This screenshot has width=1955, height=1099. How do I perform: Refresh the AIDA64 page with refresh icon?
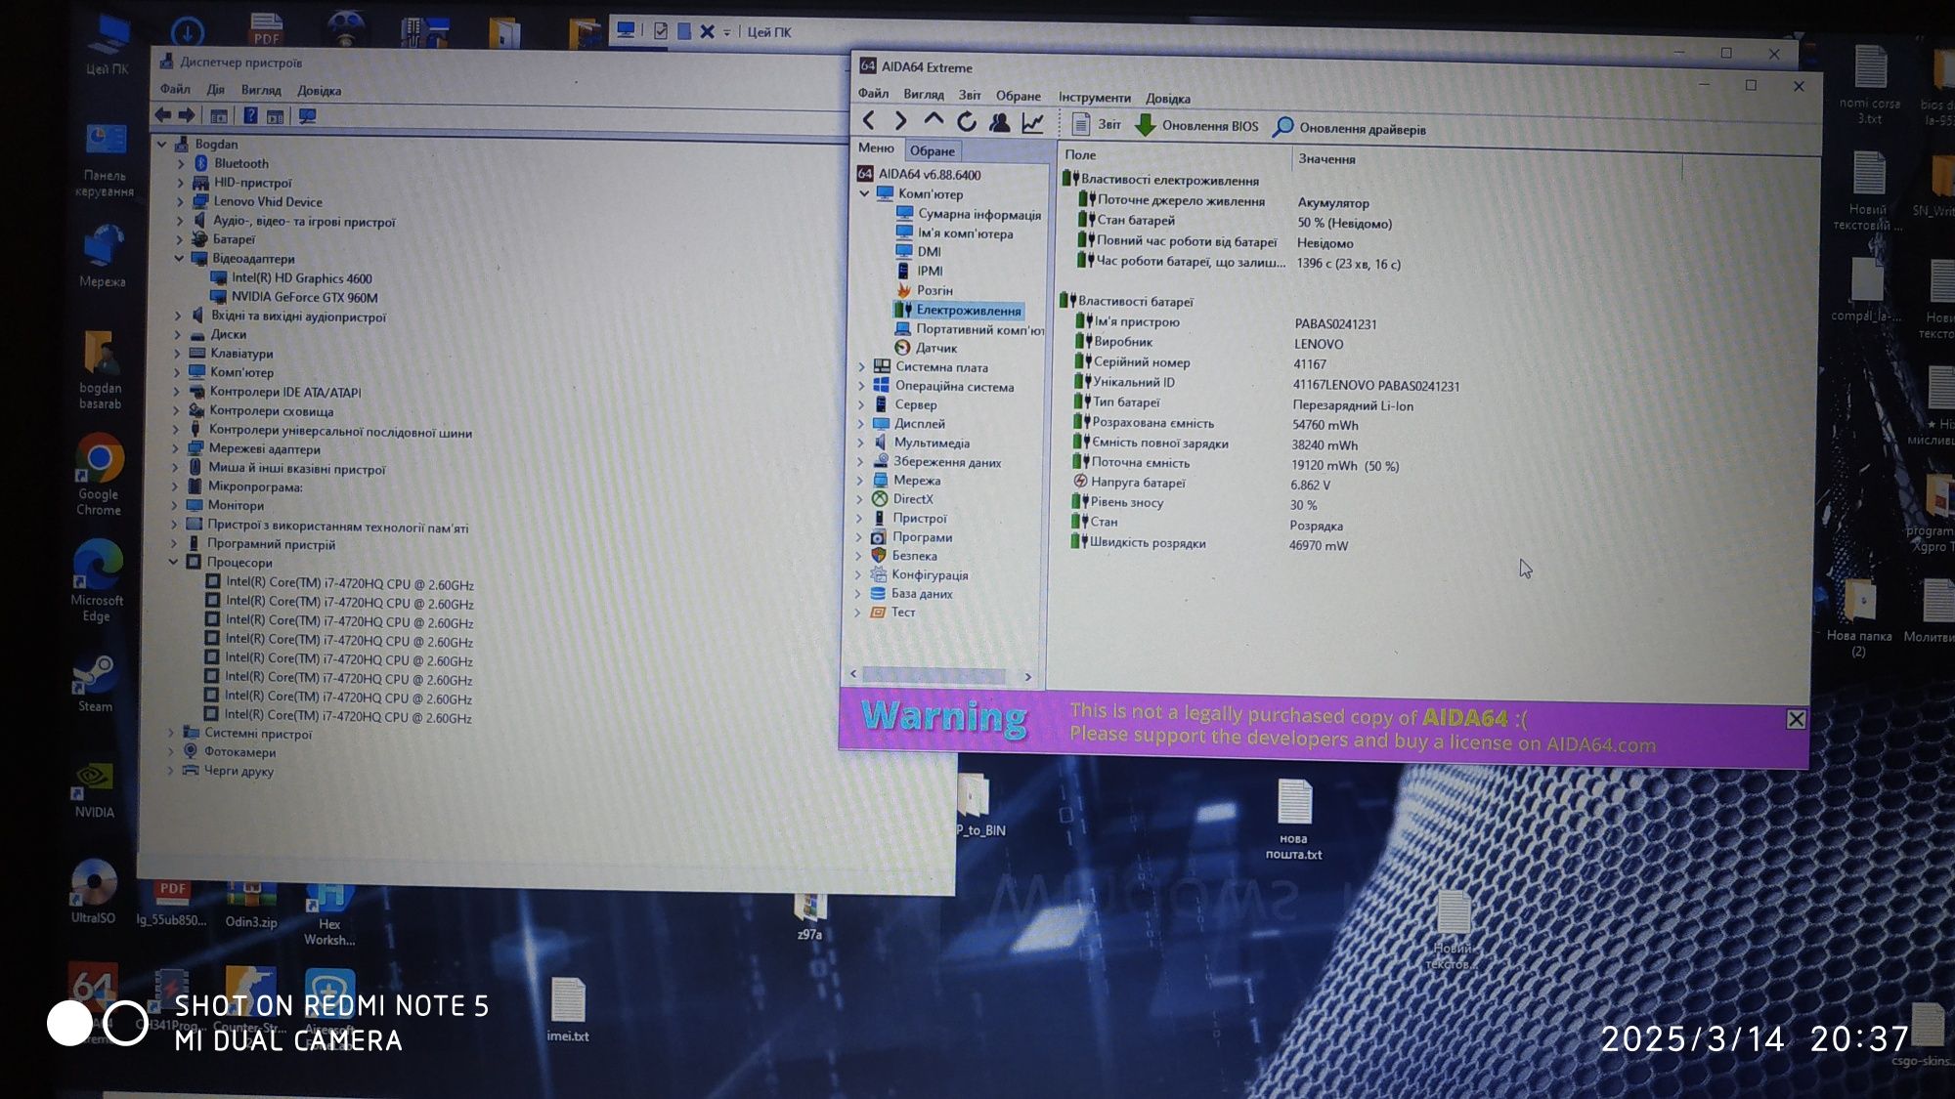tap(966, 121)
